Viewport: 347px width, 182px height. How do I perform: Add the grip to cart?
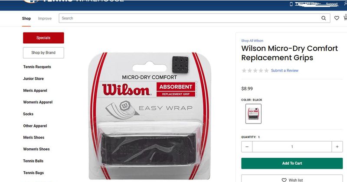[292, 163]
